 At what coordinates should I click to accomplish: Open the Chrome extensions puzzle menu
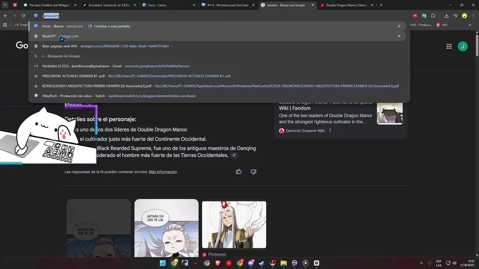click(x=433, y=16)
